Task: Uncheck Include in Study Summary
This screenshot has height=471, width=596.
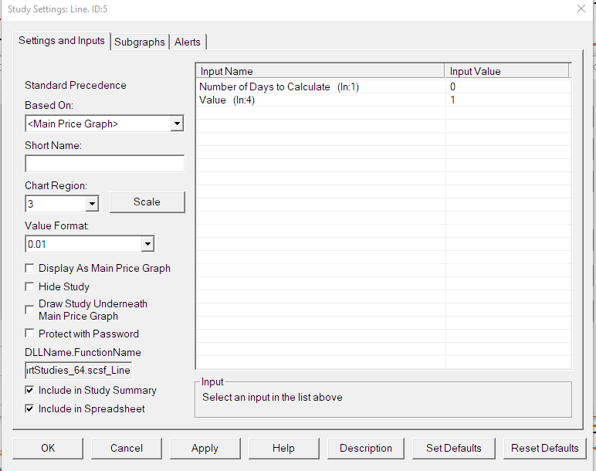Action: point(29,390)
